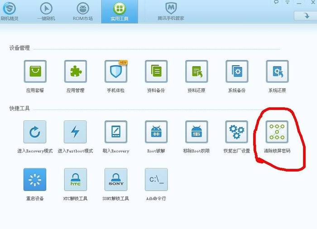Switch to 一键刷机 tab
317x229 pixels.
coord(46,11)
